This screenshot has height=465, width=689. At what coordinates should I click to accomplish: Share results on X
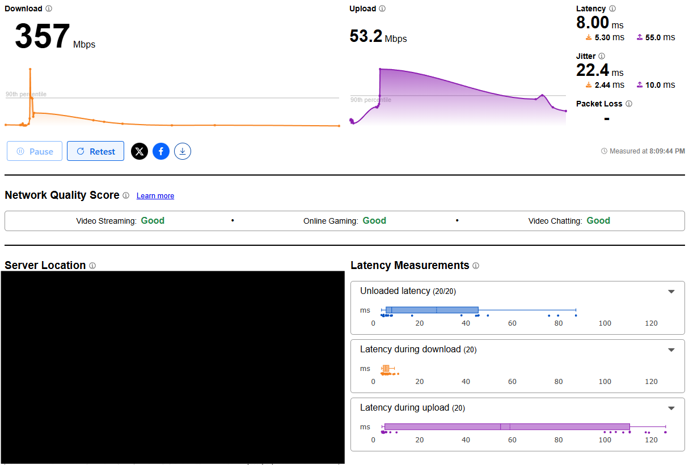click(140, 151)
